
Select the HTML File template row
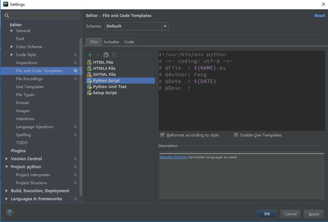point(121,62)
